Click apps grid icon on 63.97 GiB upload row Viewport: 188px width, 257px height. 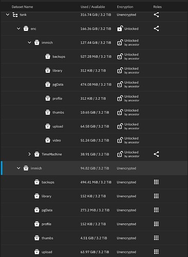pos(156,252)
